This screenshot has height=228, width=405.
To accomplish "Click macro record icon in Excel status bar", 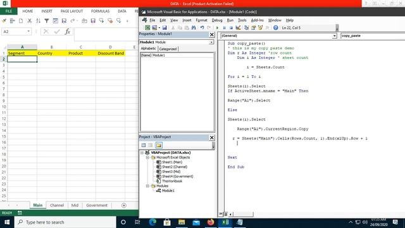I will coord(20,213).
